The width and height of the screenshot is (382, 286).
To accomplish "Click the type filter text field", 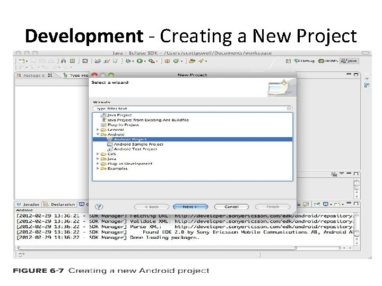I will 193,108.
